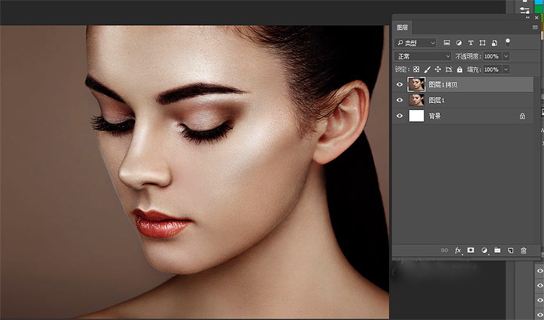The width and height of the screenshot is (544, 320).
Task: Click the layer style fx icon
Action: (457, 251)
